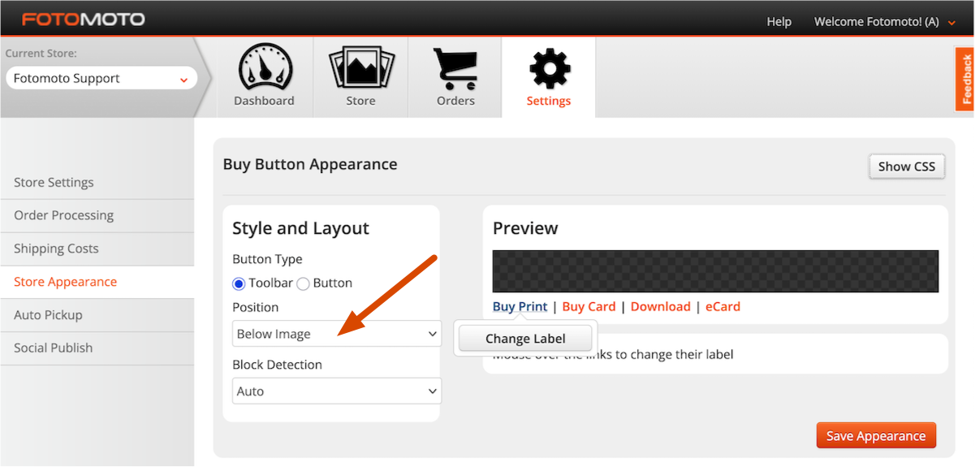Click the Button Type label
The image size is (975, 467).
point(267,259)
